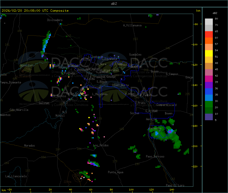Click the white 70-80 dBZ color swatch

tap(209, 22)
